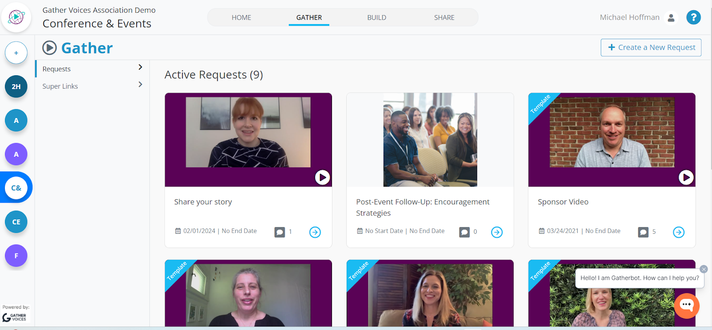Screen dimensions: 712x330
Task: Dismiss the Gatherbot greeting popup
Action: tap(704, 269)
